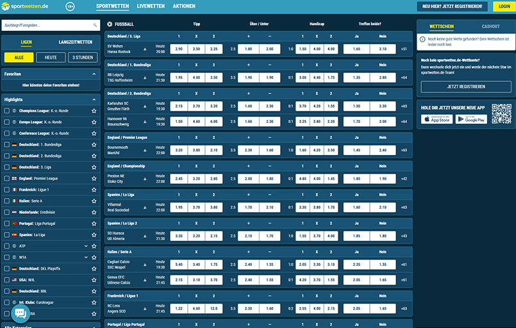Star Spanien La Liga as favorite
The width and height of the screenshot is (516, 328).
coord(94,235)
